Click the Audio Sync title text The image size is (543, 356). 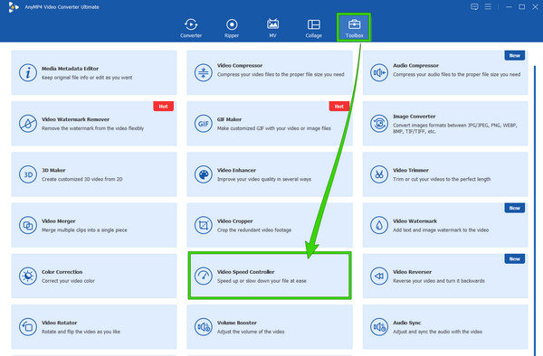(x=406, y=323)
